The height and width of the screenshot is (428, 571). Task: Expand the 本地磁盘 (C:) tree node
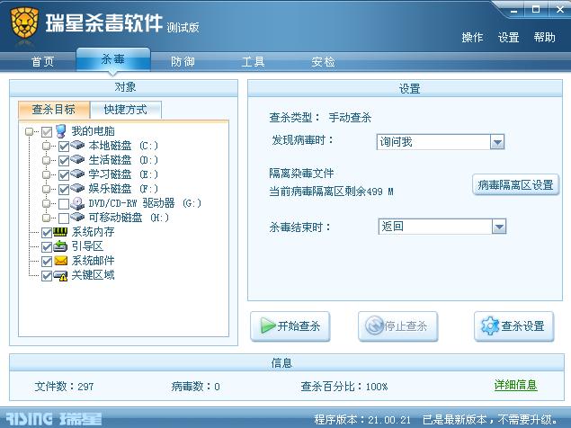pos(46,146)
